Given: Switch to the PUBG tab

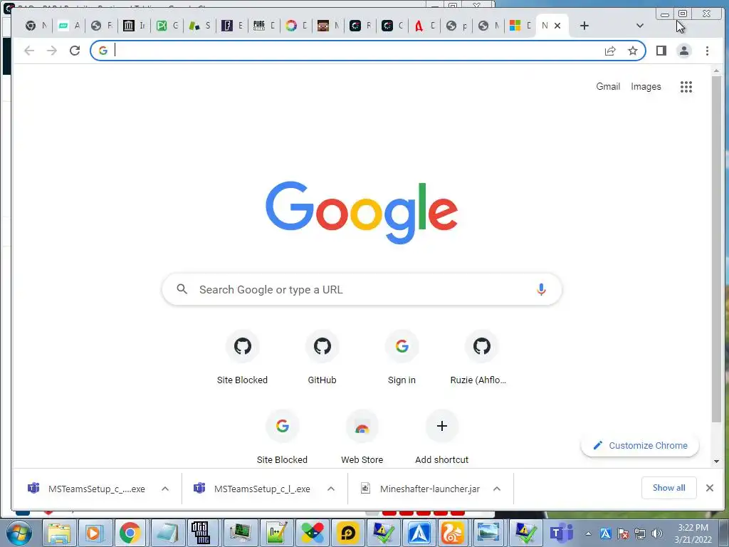Looking at the screenshot, I should 263,26.
